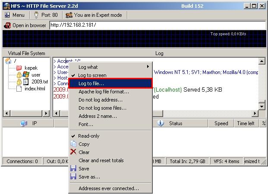Click 'You are in Expert mode' button

pos(94,15)
